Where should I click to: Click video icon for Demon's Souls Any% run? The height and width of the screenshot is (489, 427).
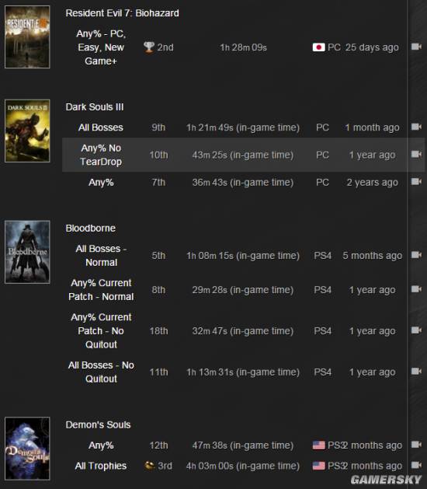pyautogui.click(x=416, y=445)
